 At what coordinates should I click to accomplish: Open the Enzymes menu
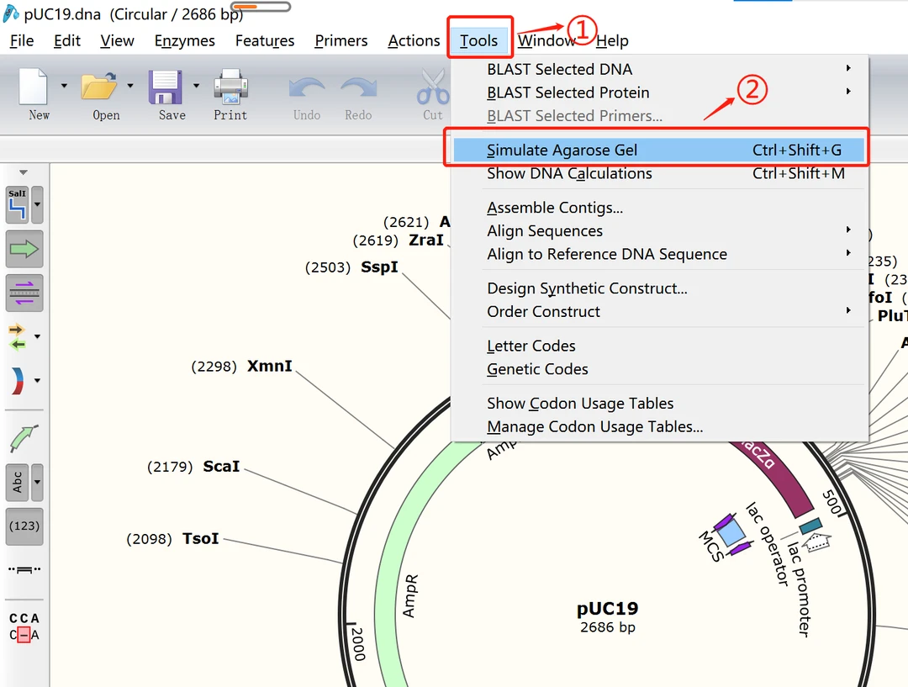click(x=184, y=40)
